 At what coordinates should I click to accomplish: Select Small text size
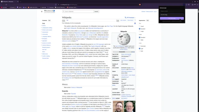(140, 26)
